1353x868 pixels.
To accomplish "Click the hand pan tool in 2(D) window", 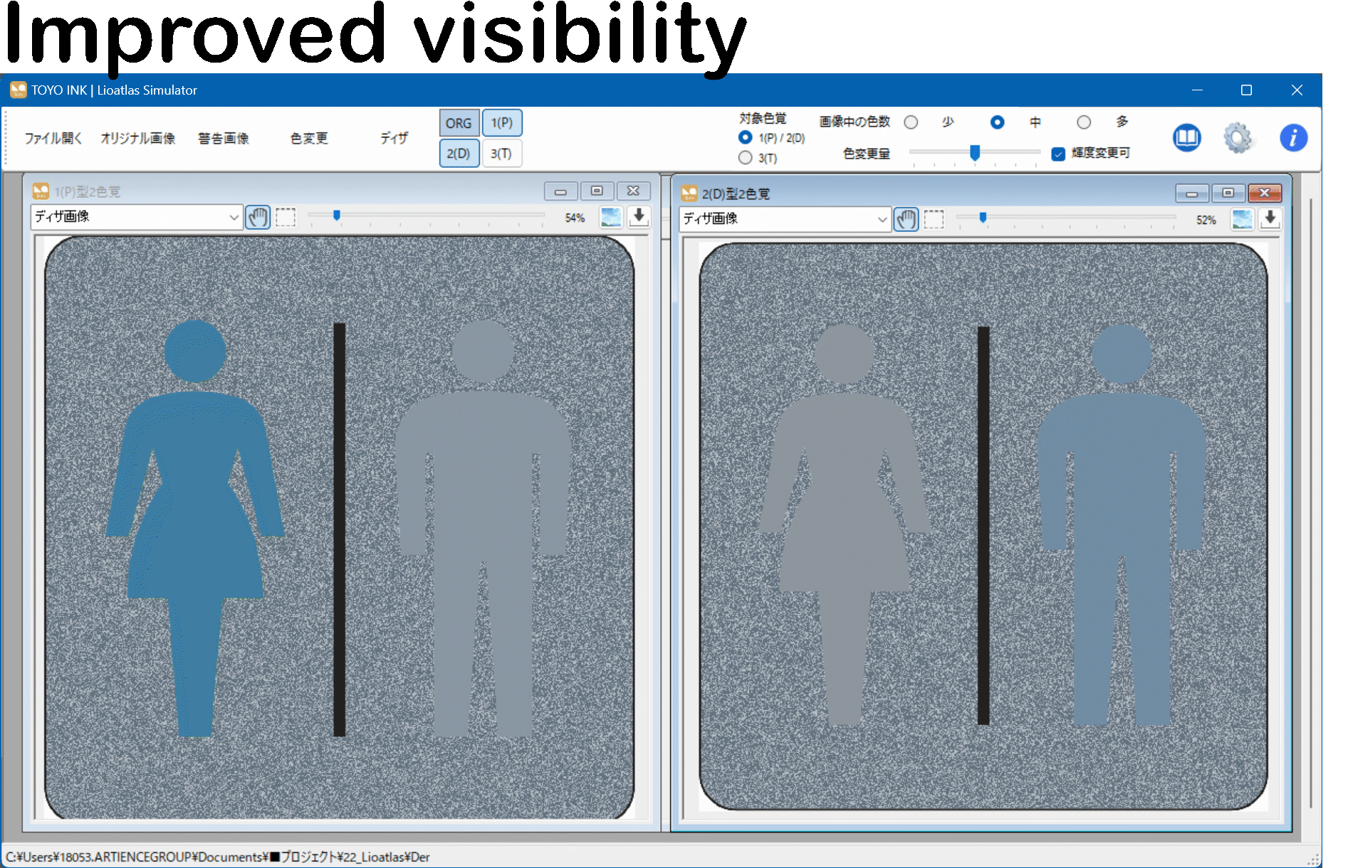I will pos(906,219).
